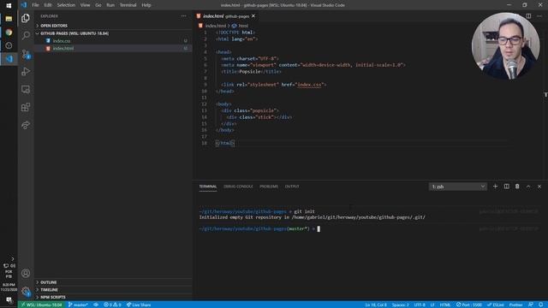The height and width of the screenshot is (308, 548).
Task: Create a new terminal with plus icon
Action: [x=495, y=187]
